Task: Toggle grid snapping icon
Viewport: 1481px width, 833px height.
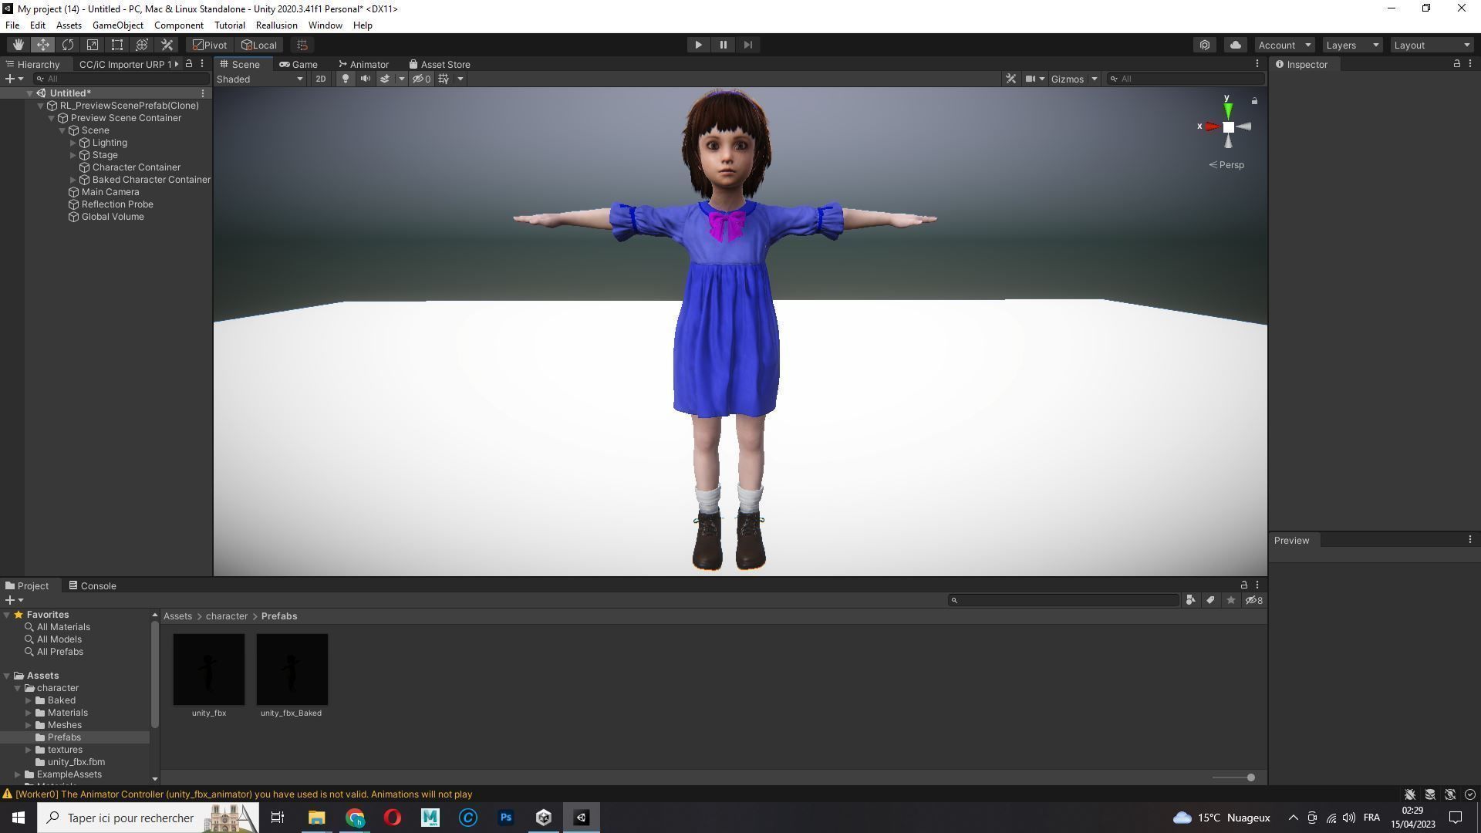Action: (x=302, y=45)
